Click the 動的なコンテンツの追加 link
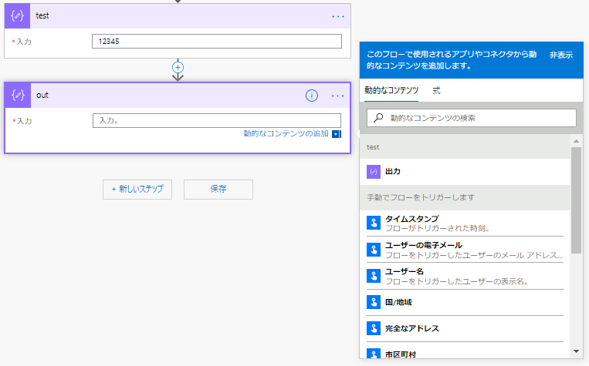Viewport: 589px width, 366px height. tap(286, 133)
